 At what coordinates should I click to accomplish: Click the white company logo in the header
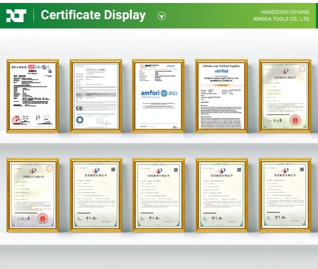[16, 16]
